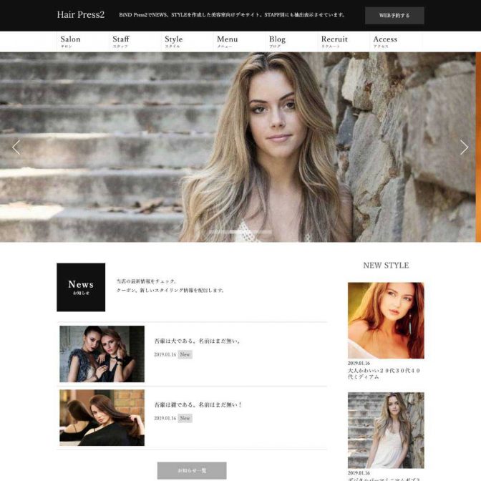481x481 pixels.
Task: Click the carousel slide indicator bar
Action: pyautogui.click(x=240, y=232)
